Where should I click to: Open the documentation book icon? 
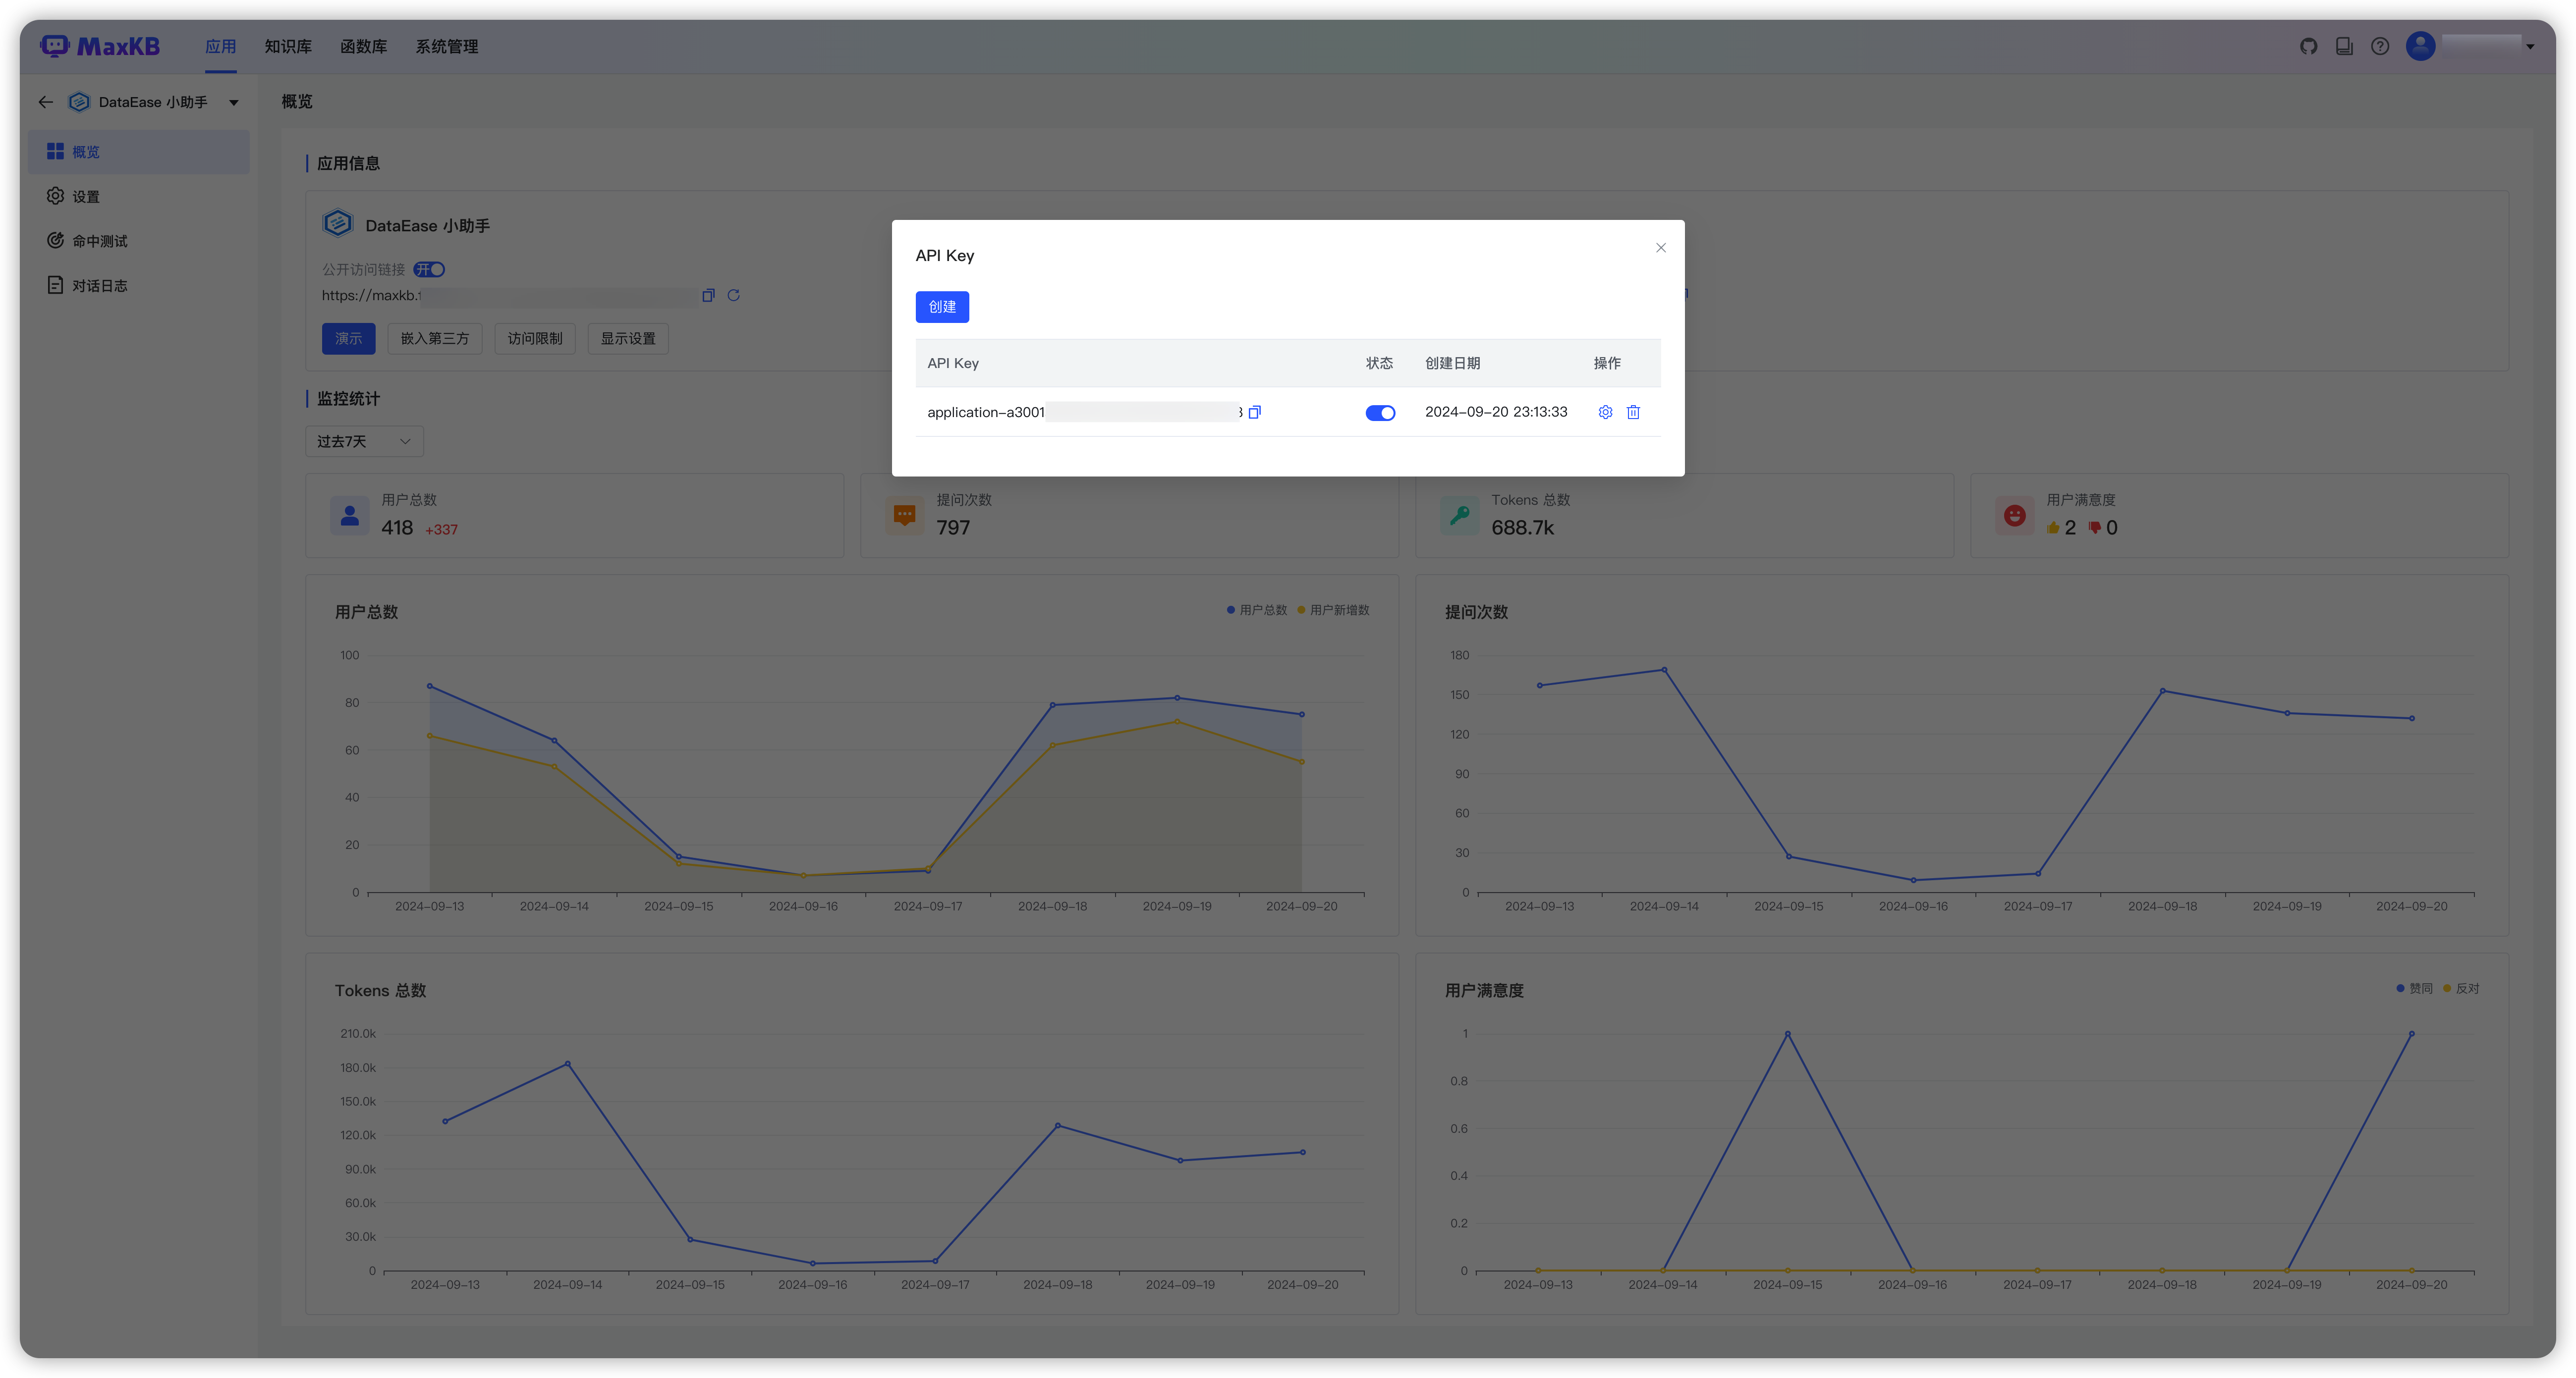click(x=2344, y=46)
